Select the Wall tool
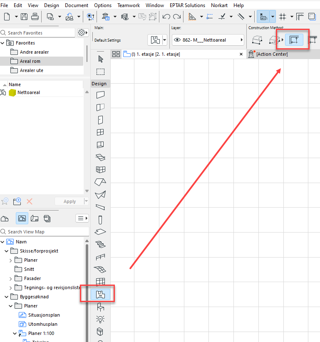 100,95
